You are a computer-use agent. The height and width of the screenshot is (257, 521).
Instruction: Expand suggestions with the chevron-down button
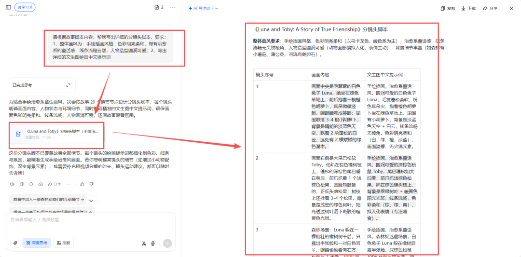91,200
